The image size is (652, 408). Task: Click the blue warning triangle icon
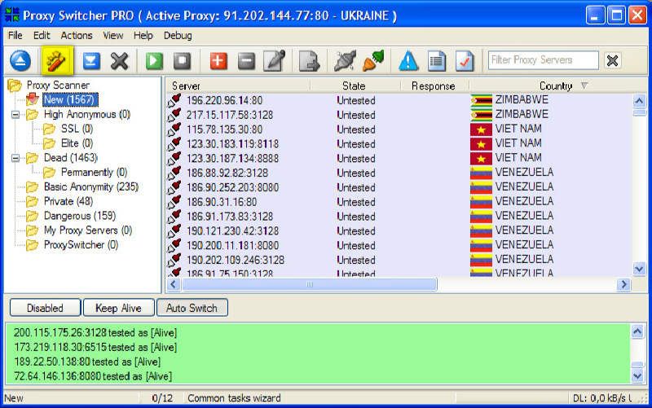coord(408,61)
